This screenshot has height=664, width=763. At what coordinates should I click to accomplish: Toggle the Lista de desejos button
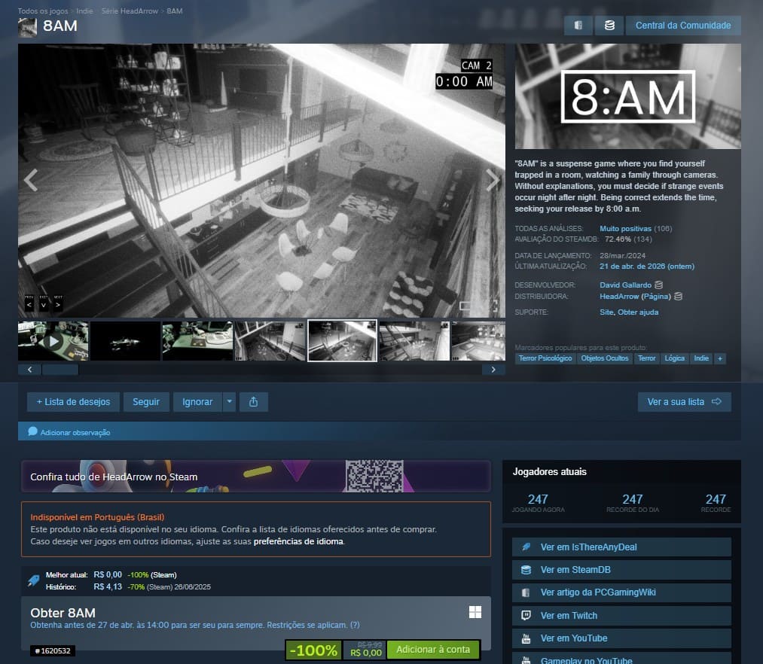tap(73, 402)
